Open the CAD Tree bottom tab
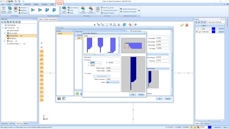 coord(12,123)
